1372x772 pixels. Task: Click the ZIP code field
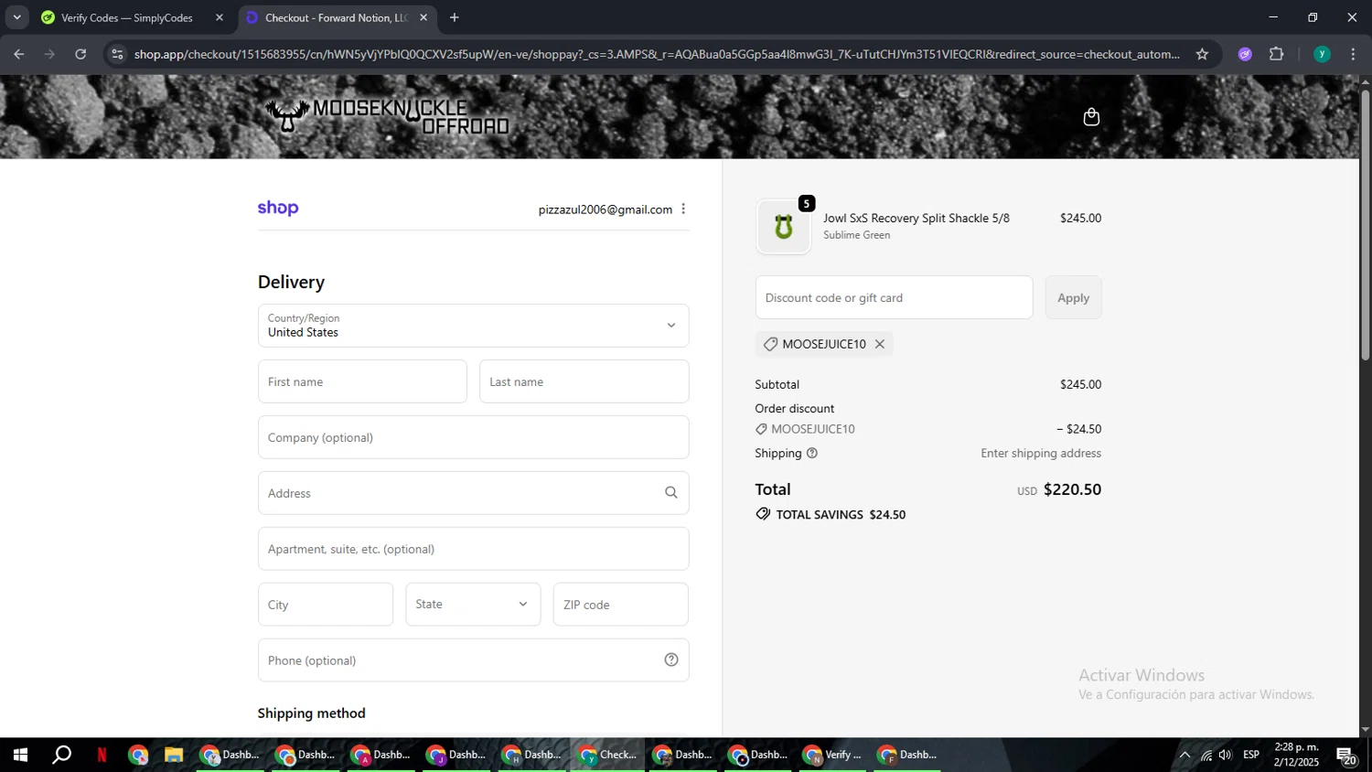tap(620, 605)
